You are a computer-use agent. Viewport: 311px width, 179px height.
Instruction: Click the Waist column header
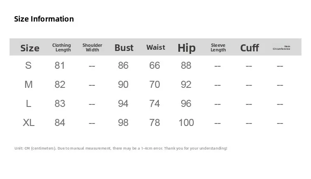pyautogui.click(x=155, y=47)
